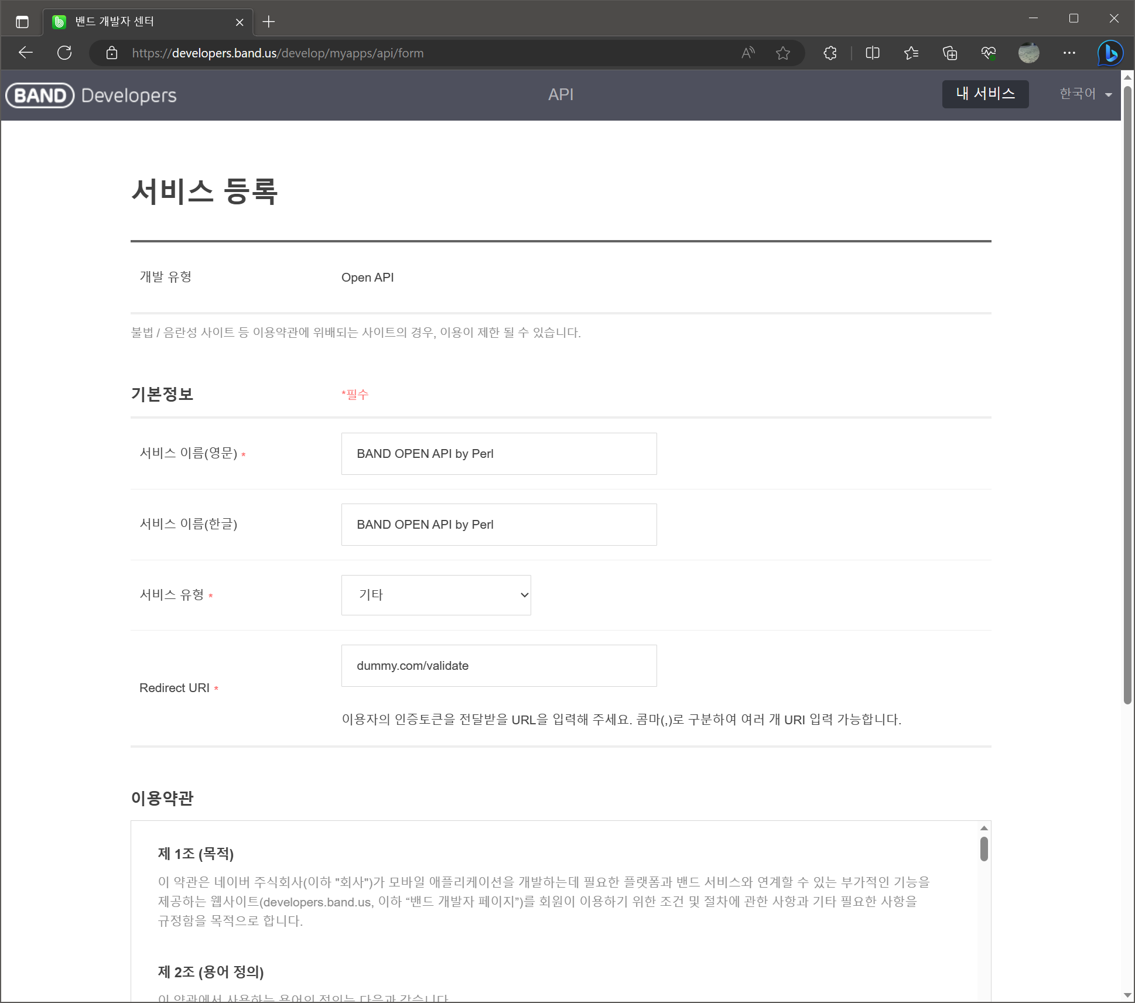Click the 기본정보 section heading

(162, 394)
